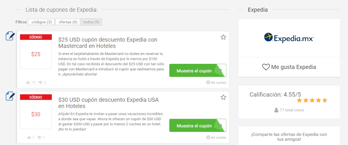This screenshot has width=348, height=145.
Task: Thumbs down the $30 Expedia USA coupon
Action: point(39,137)
